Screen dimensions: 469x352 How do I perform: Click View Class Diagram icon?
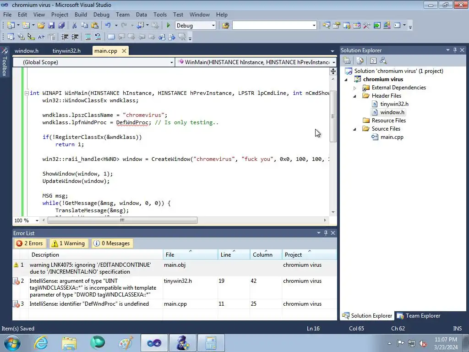383,61
